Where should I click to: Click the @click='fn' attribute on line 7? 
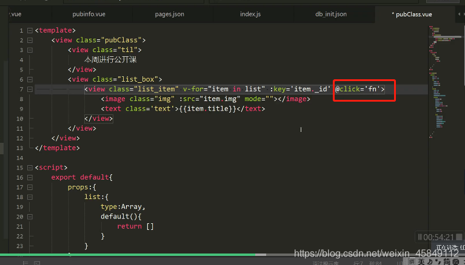[x=357, y=89]
